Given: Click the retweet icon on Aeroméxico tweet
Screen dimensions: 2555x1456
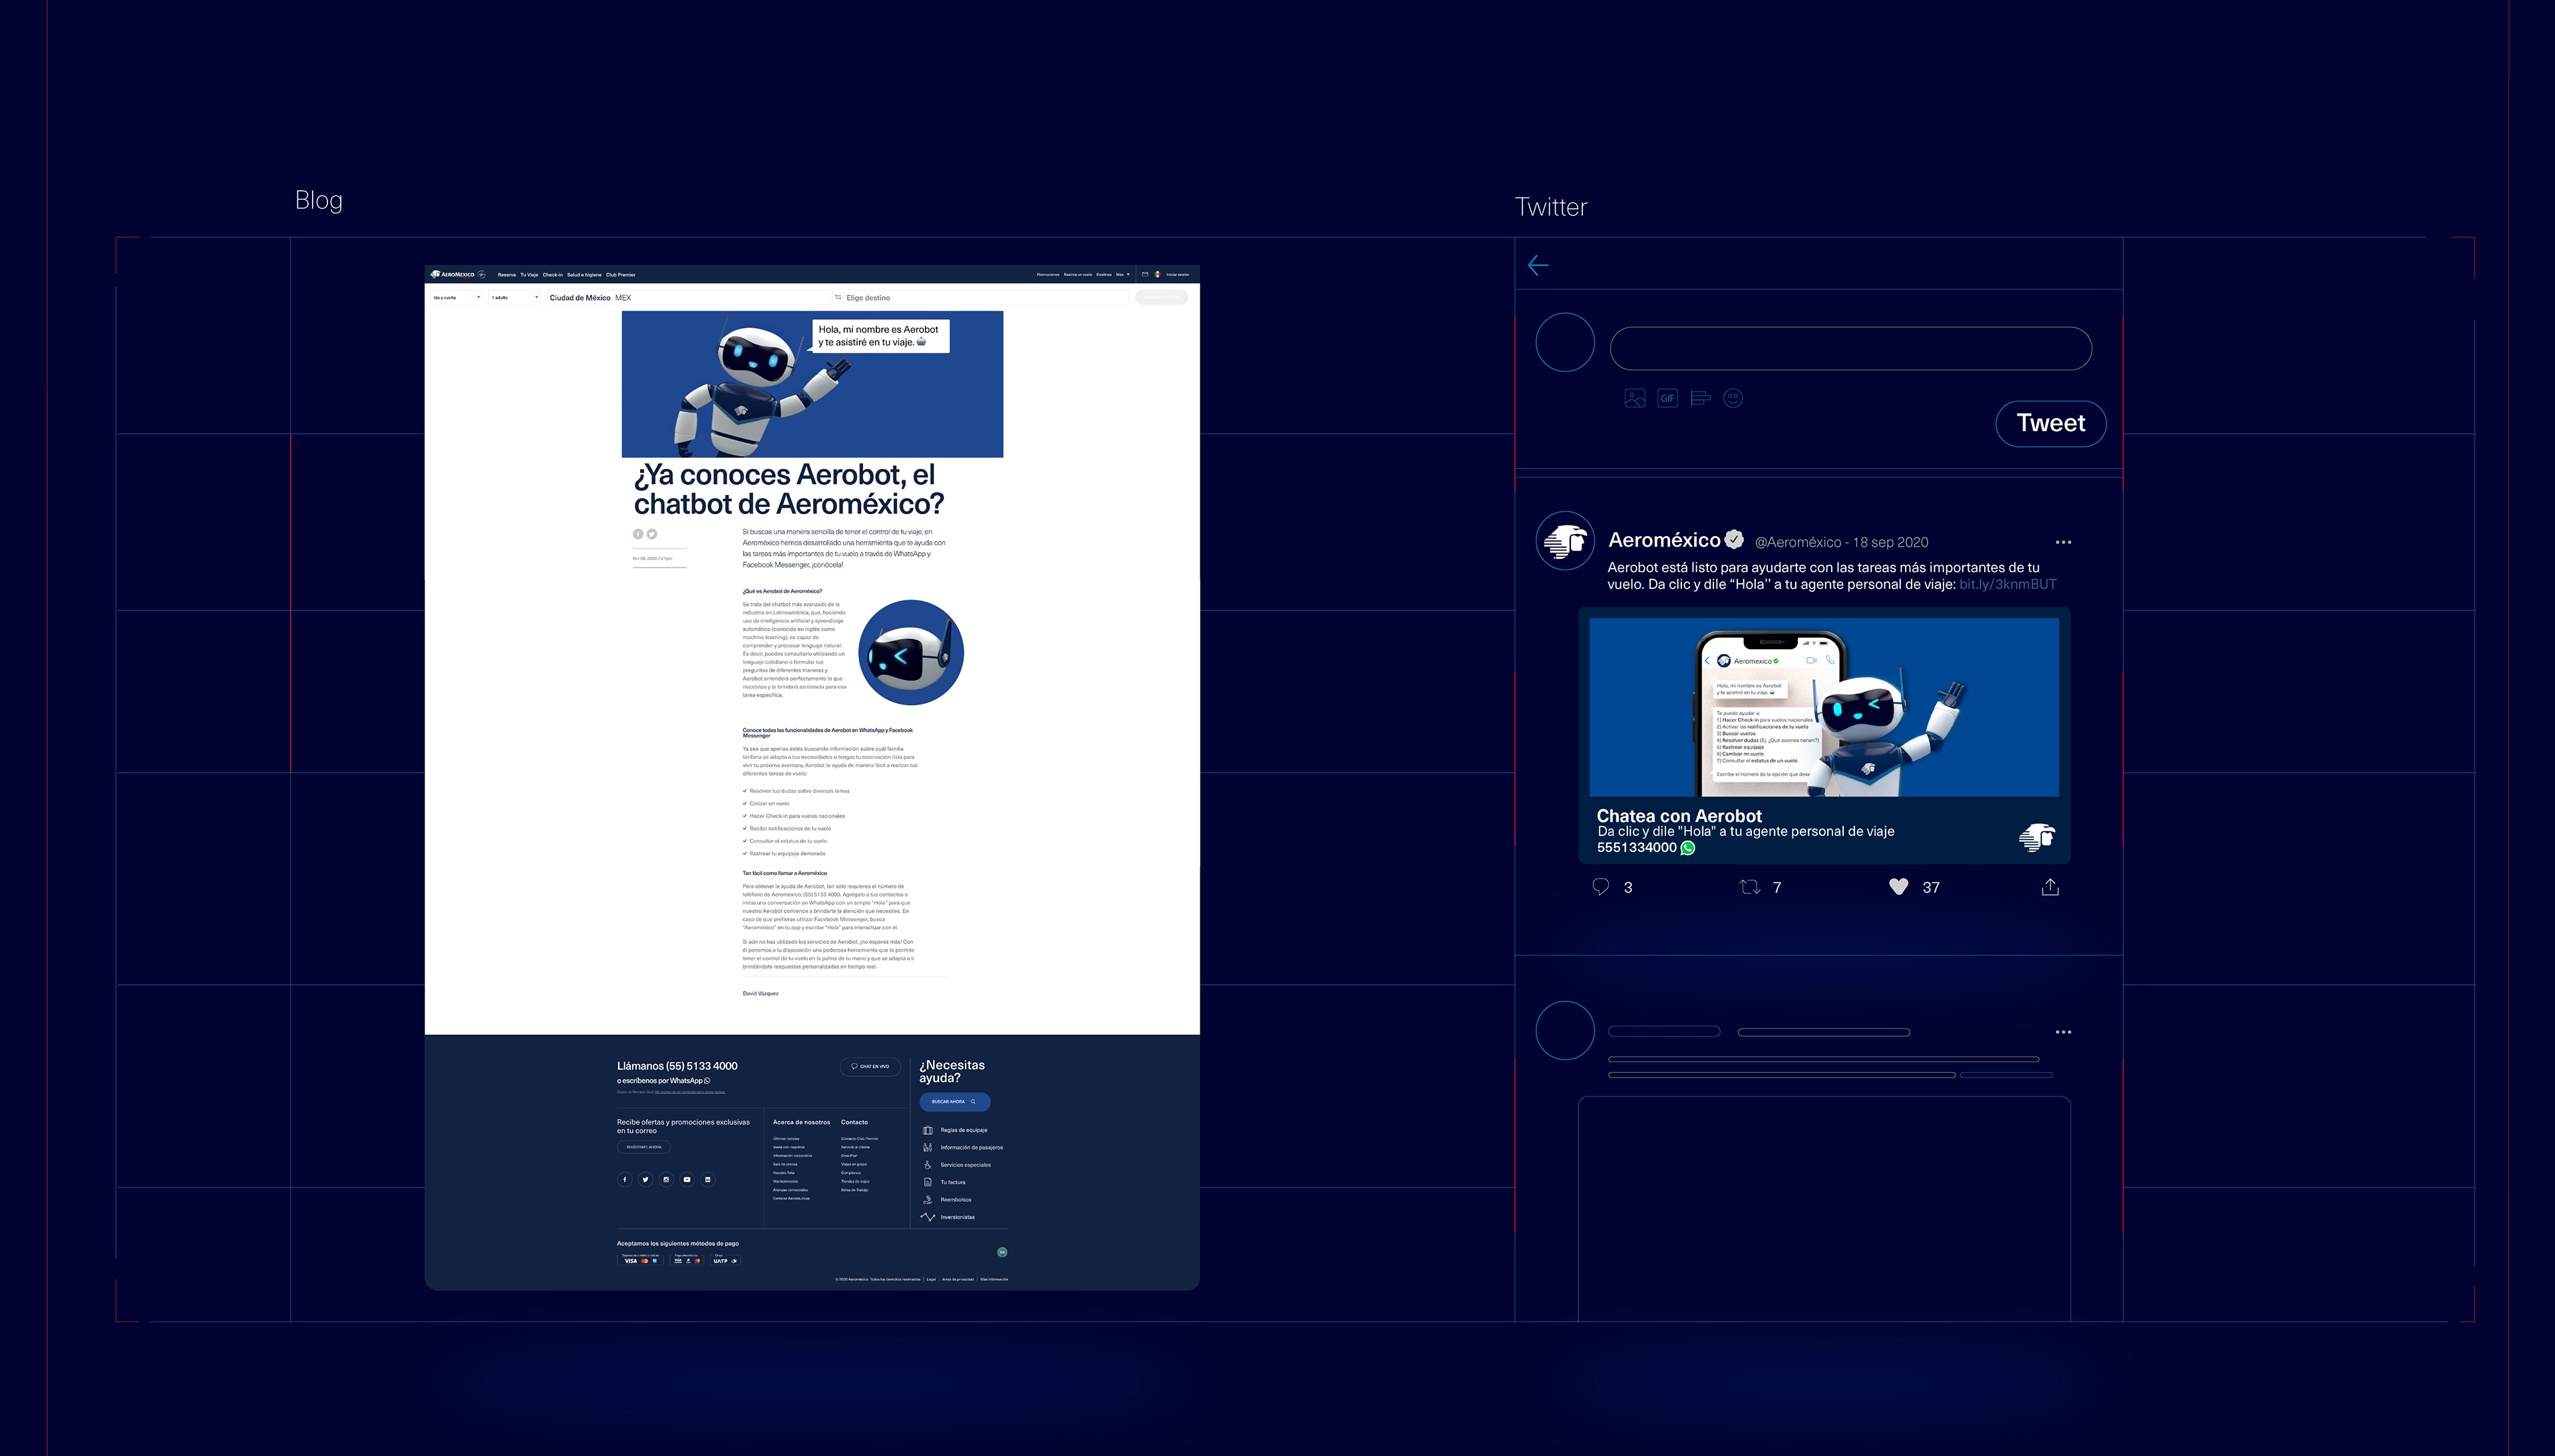Looking at the screenshot, I should (x=1749, y=886).
